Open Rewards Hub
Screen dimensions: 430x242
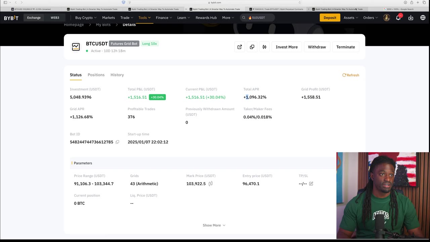tap(206, 17)
